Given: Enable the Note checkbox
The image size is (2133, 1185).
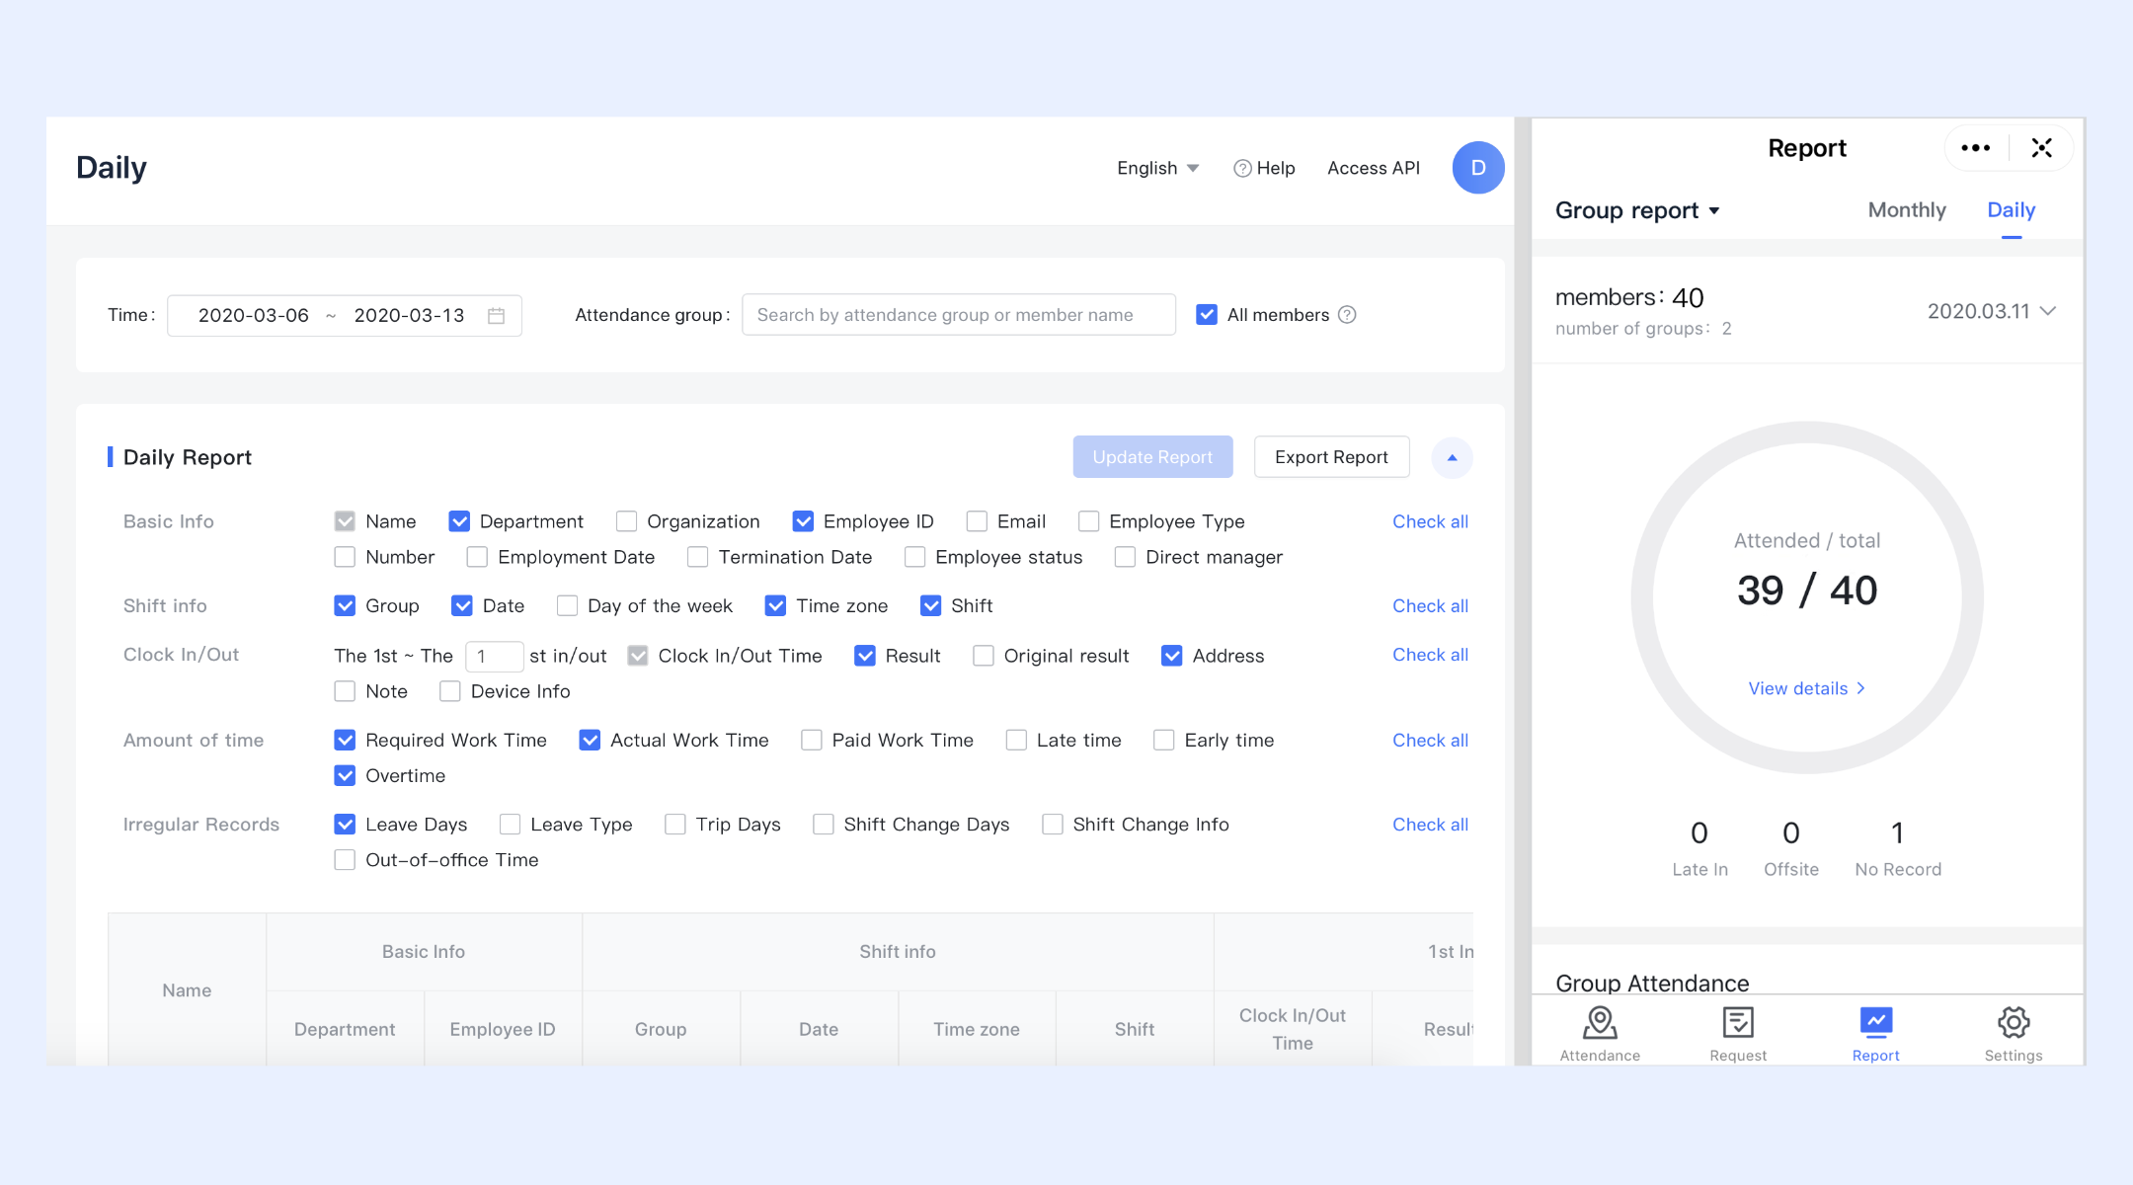Looking at the screenshot, I should pos(345,691).
